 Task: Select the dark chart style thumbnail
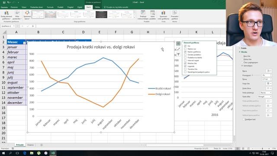[101, 14]
